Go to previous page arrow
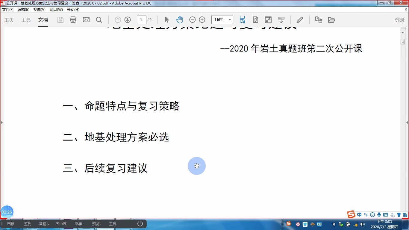 pyautogui.click(x=118, y=20)
